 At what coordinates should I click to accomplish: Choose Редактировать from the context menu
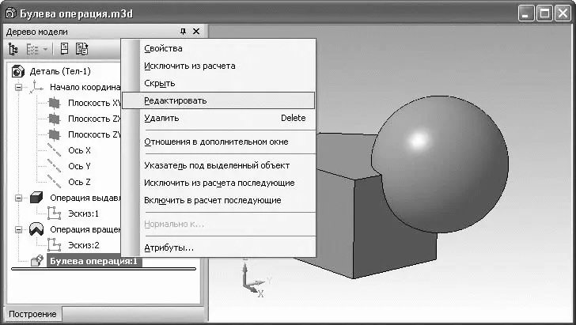175,100
